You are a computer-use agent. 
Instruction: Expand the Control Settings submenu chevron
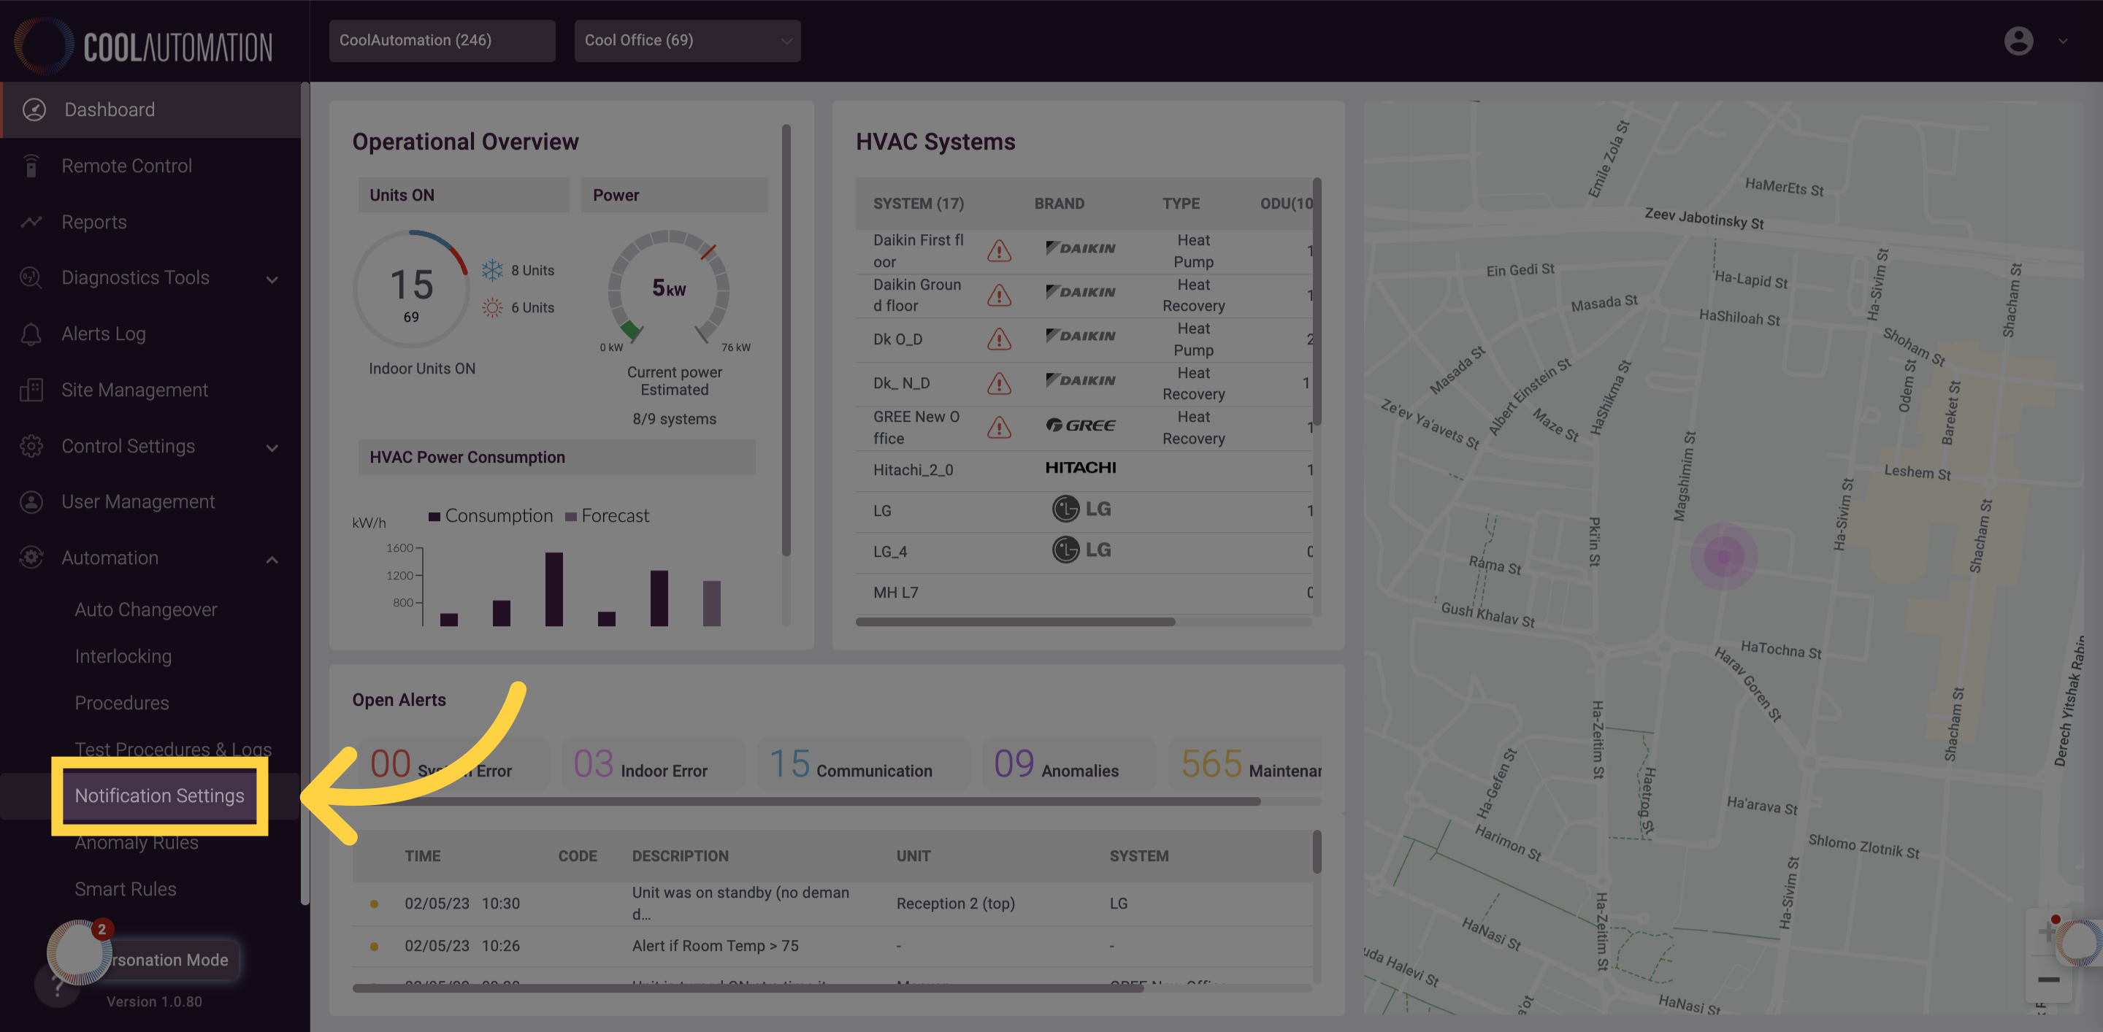click(x=272, y=448)
